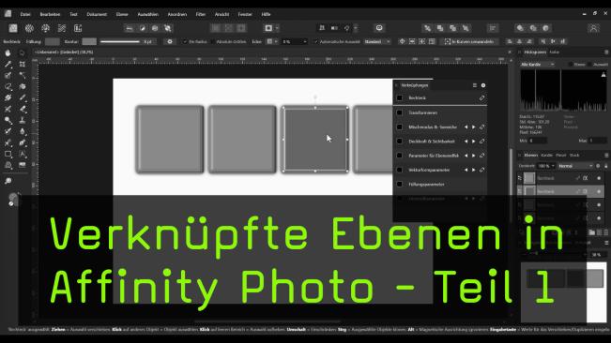Click link icon for Mischmodus & -bereiche
The image size is (611, 343).
tap(482, 127)
